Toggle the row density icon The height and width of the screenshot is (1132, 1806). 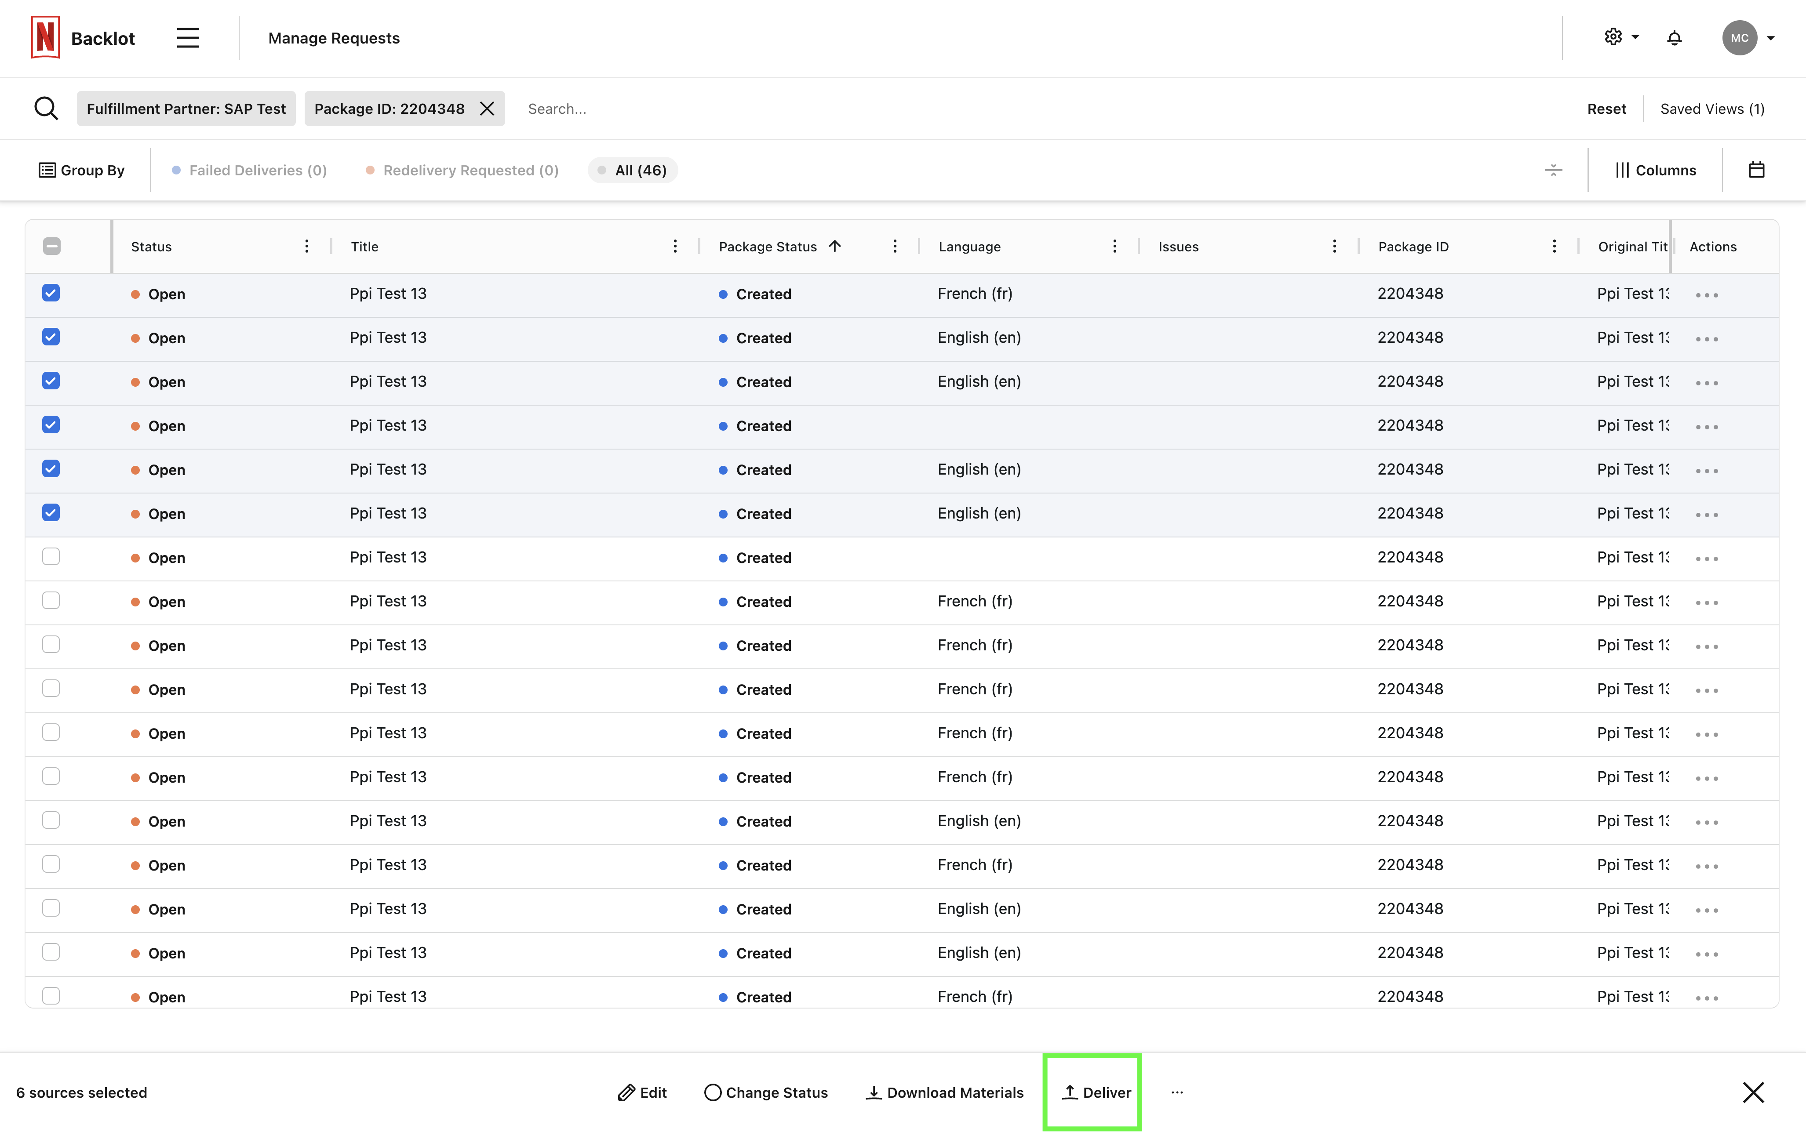[1553, 170]
